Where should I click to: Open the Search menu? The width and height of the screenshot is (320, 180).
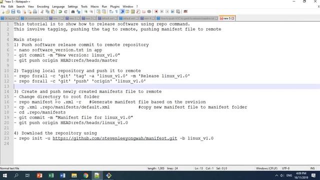point(20,6)
